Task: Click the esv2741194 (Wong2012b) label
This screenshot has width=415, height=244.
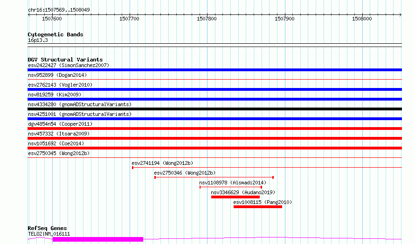Action: click(162, 163)
